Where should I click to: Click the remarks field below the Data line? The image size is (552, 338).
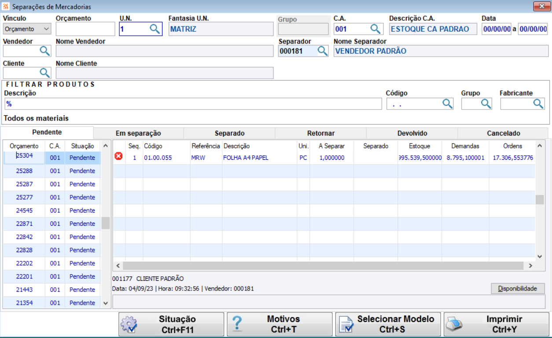[x=329, y=302]
